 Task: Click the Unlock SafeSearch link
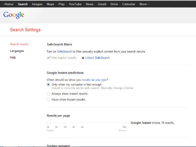click(x=97, y=58)
